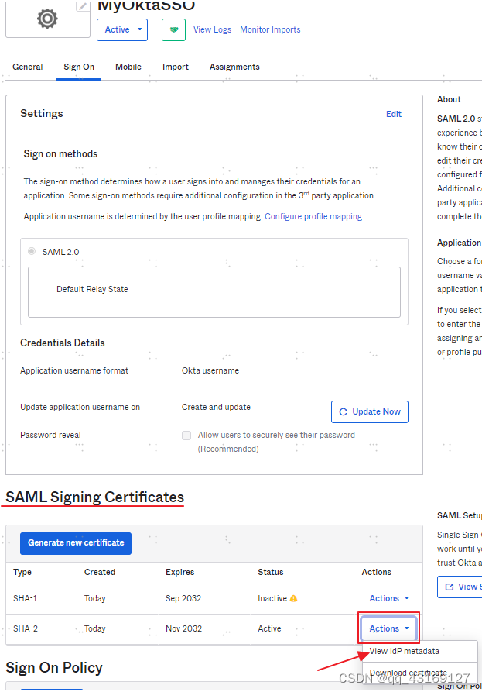Enable Allow users to securely see their password
482x692 pixels.
click(186, 435)
